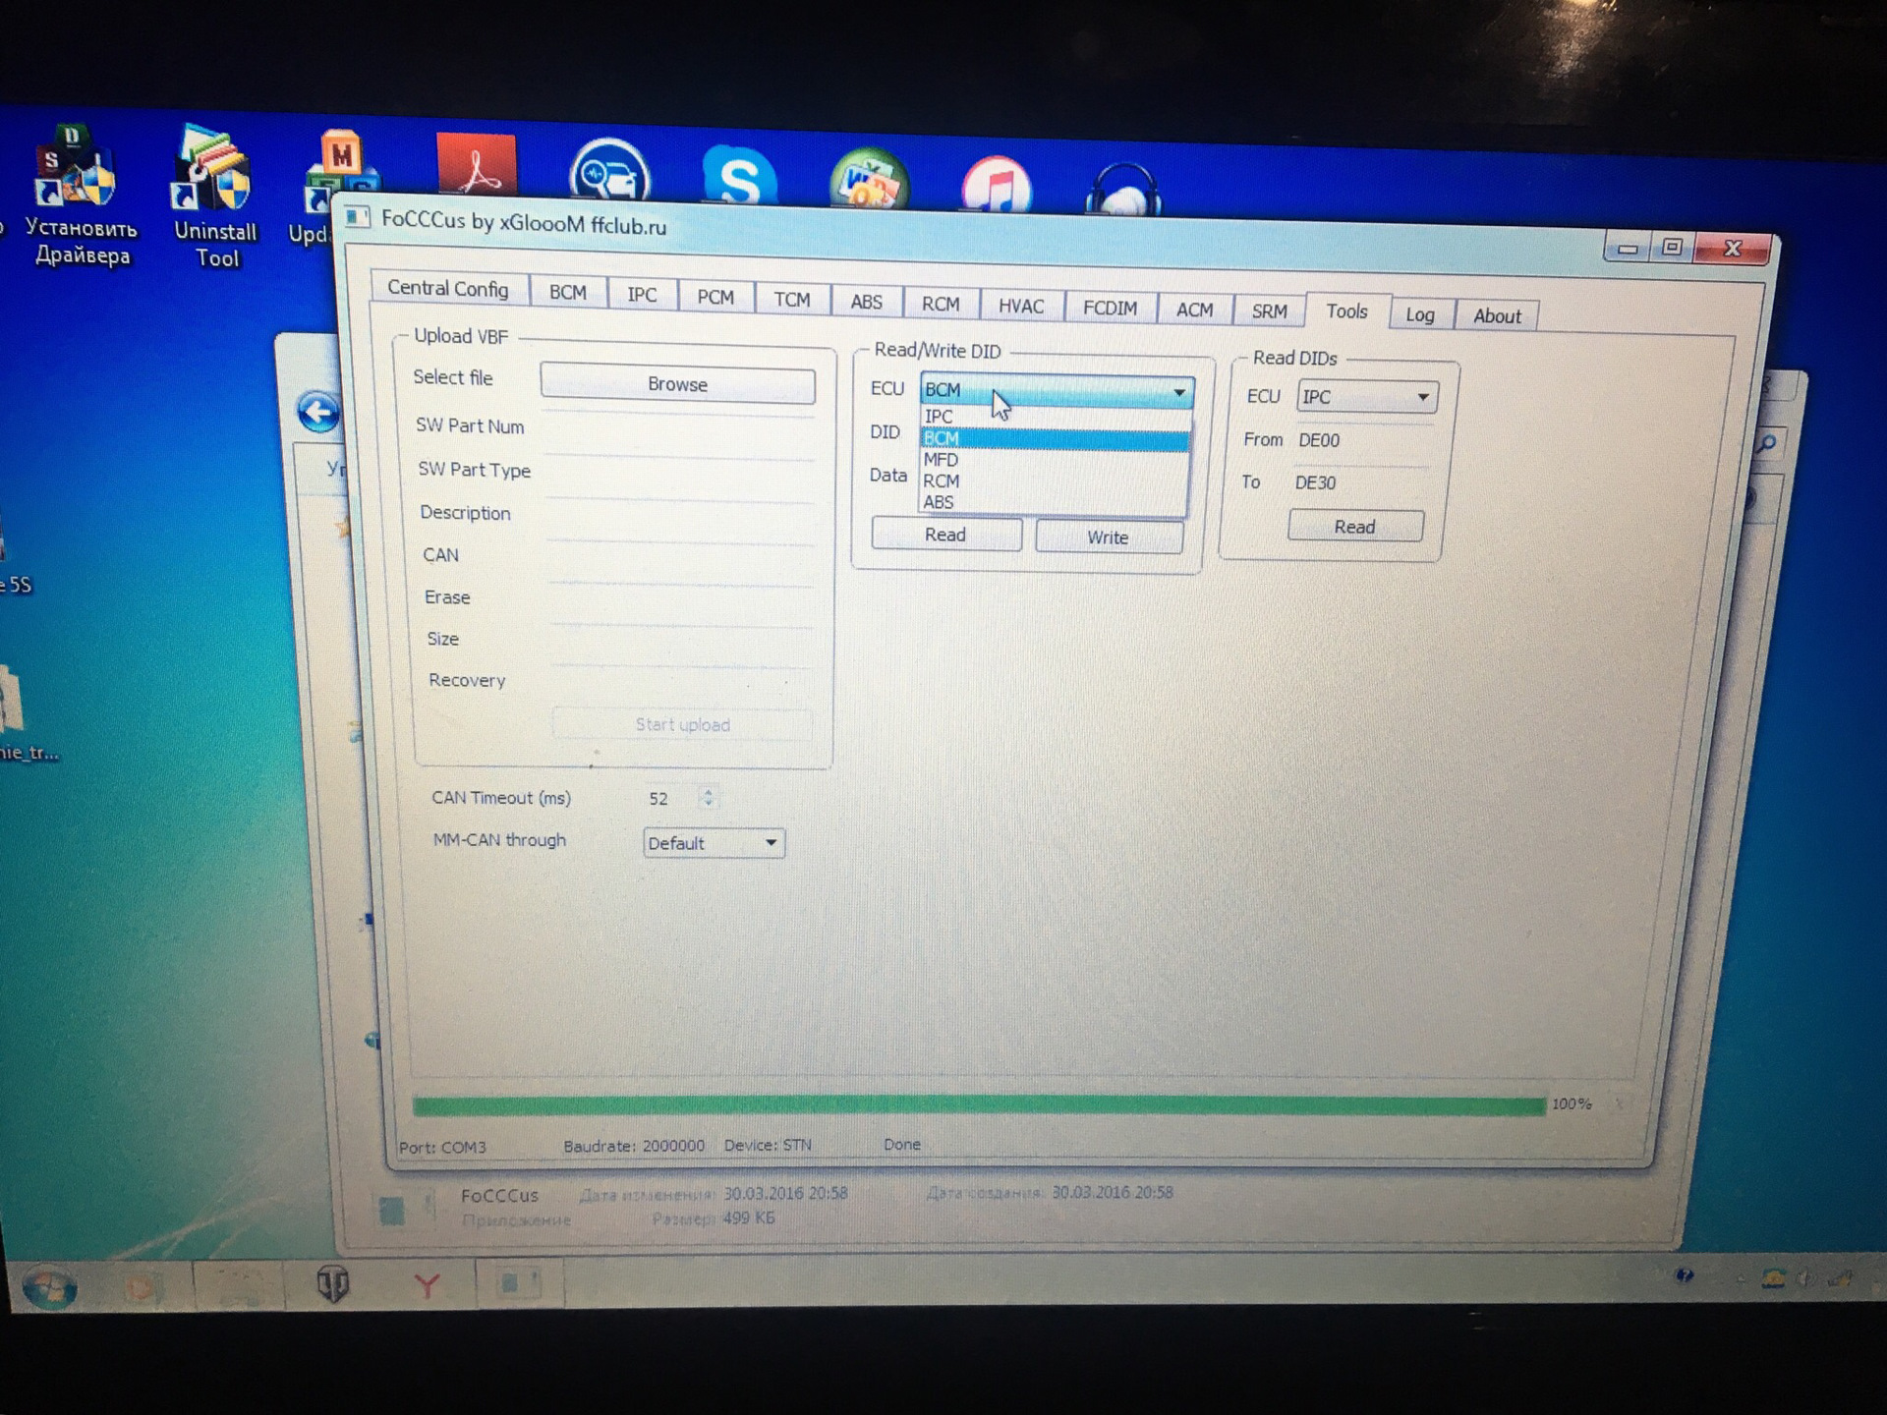Open the green round desktop icon
Screen dimensions: 1887x1415
tap(868, 181)
